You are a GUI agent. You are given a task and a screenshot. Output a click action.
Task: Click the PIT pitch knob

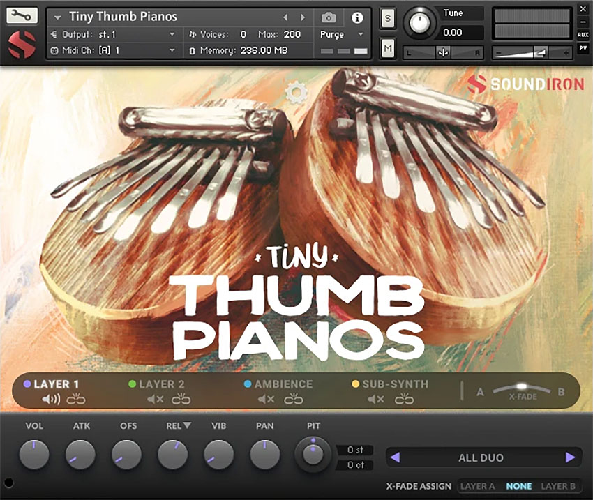click(313, 454)
